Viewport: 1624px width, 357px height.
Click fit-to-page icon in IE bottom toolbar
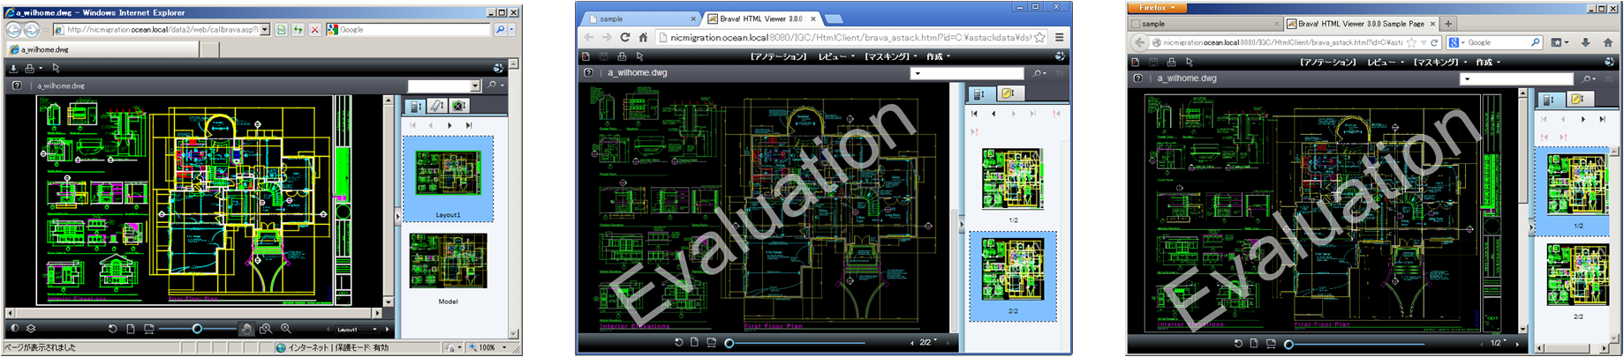131,329
